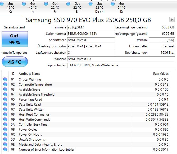Switch to drive K: tab
This screenshot has height=154, width=177.
[33, 8]
